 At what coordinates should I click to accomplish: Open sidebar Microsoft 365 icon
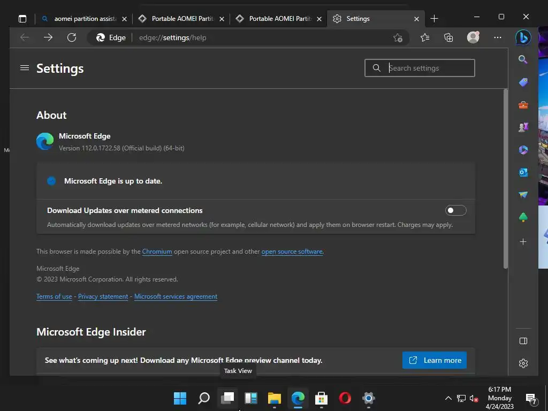[x=523, y=150]
